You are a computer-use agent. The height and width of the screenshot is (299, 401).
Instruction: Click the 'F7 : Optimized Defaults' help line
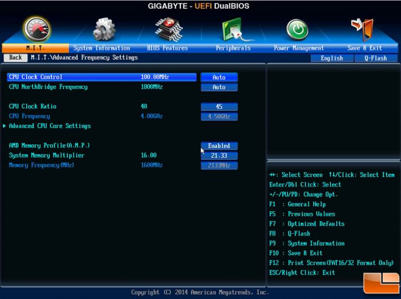pyautogui.click(x=307, y=224)
